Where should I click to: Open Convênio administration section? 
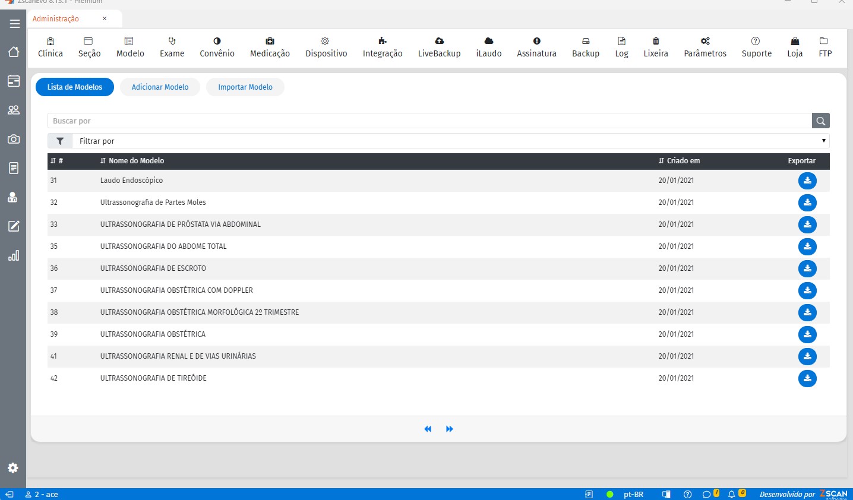[217, 48]
